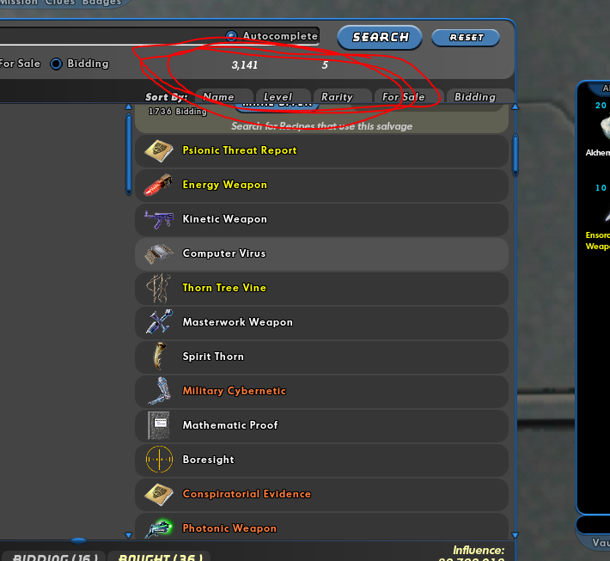
Task: Select the Boresight crosshair icon
Action: 159,460
